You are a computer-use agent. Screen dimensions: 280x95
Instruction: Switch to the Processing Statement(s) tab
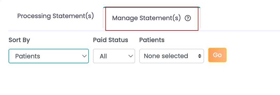(56, 16)
